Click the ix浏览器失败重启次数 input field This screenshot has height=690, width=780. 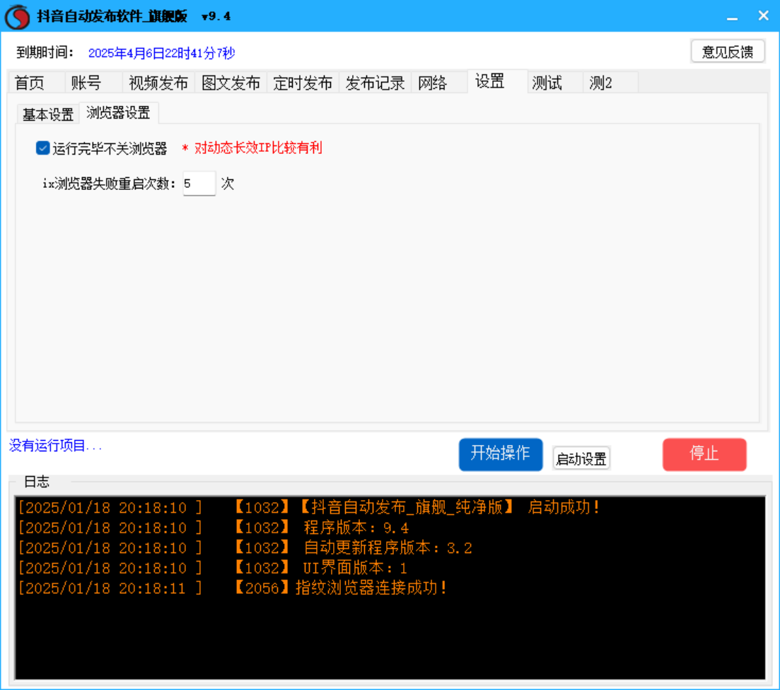coord(199,184)
